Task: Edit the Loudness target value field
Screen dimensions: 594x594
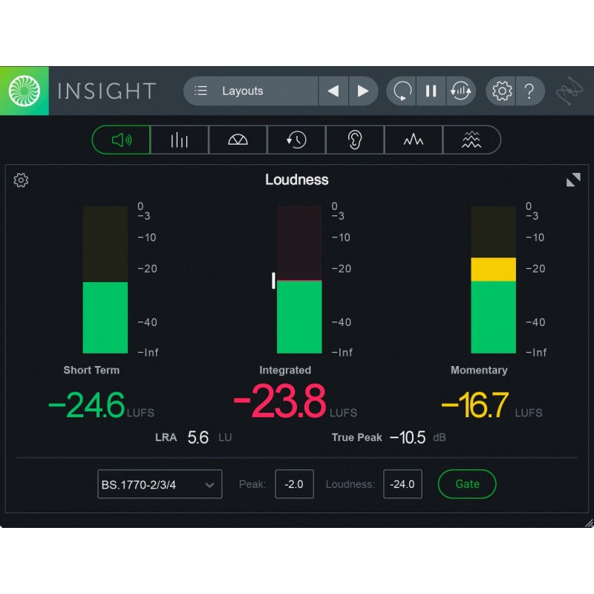Action: pyautogui.click(x=402, y=483)
